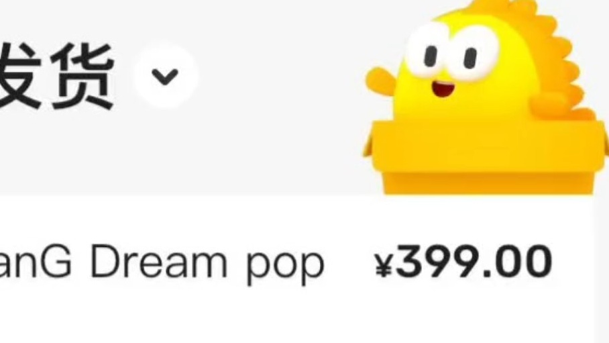
Task: Click the 发货 status heading
Action: click(x=56, y=75)
